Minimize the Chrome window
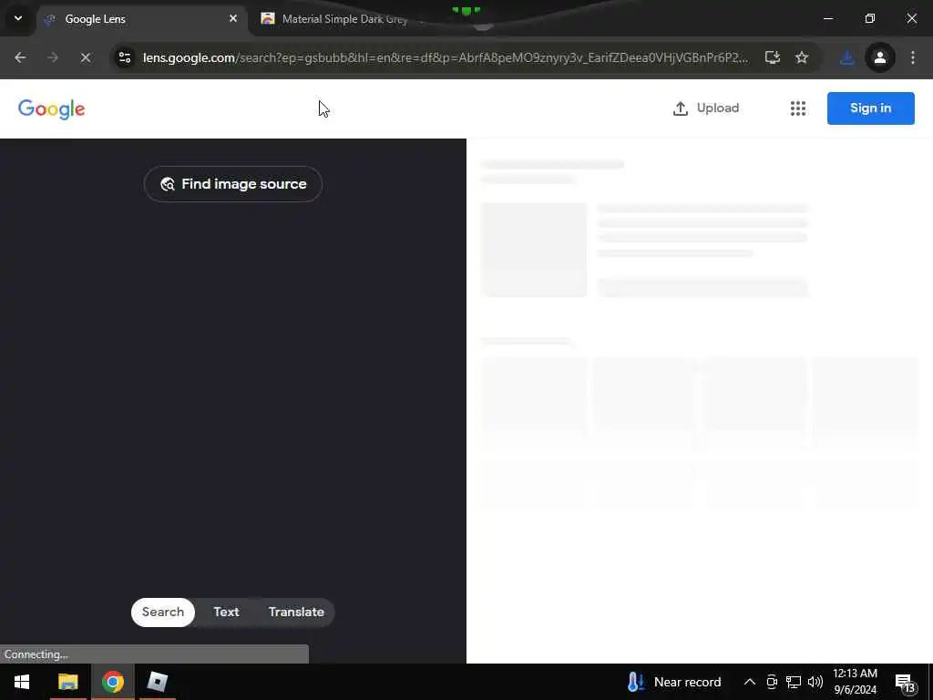 point(827,18)
